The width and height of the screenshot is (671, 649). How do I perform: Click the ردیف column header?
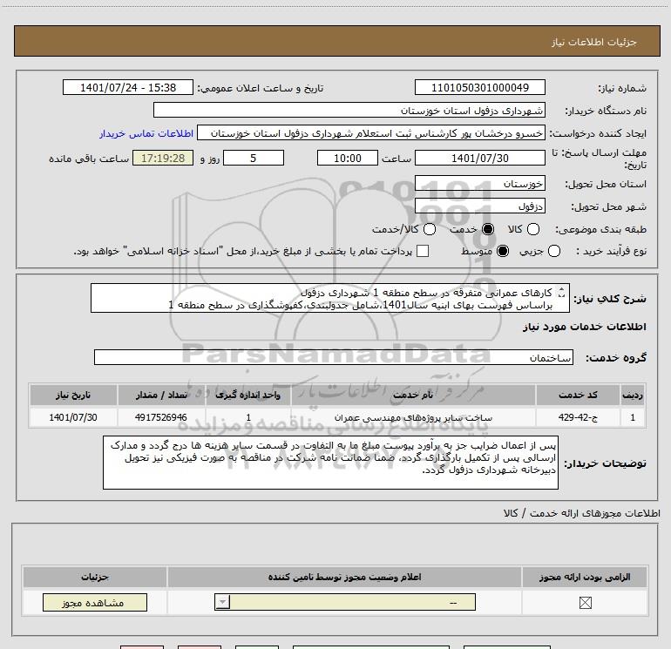coord(633,395)
